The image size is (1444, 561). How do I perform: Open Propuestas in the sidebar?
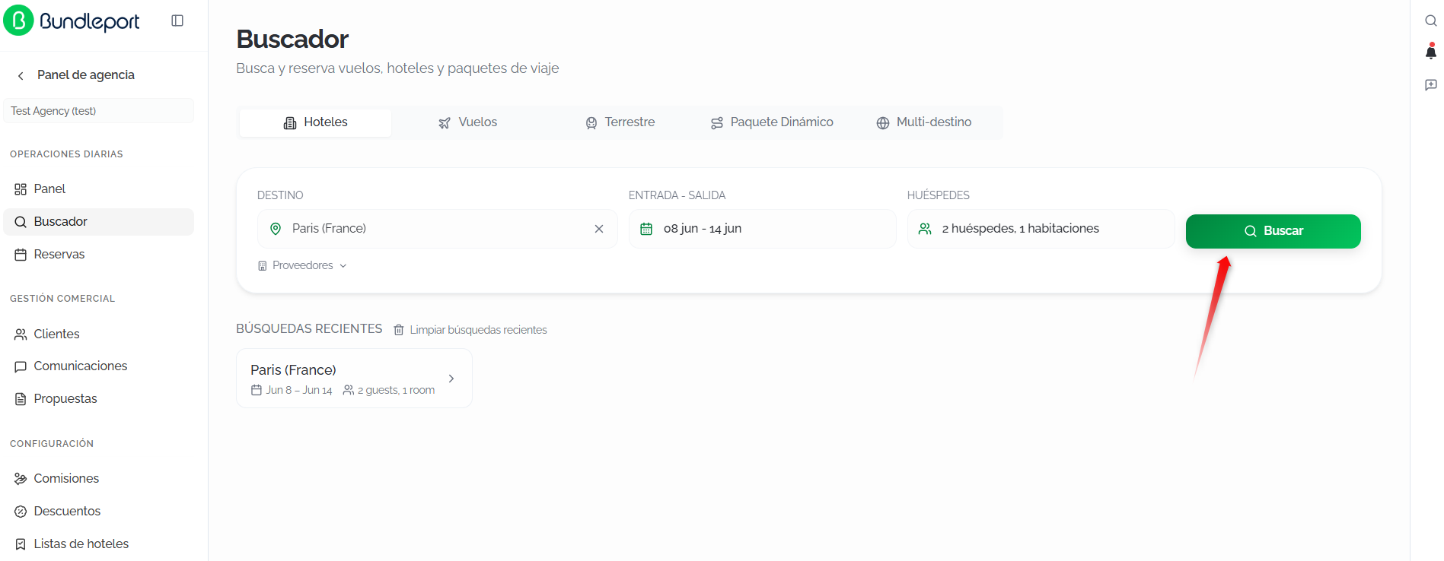click(98, 399)
